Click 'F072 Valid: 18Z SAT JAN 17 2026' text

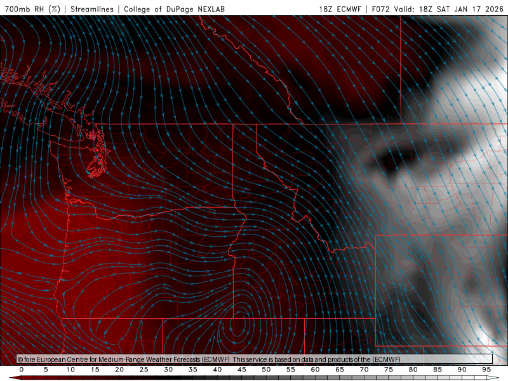[x=438, y=9]
